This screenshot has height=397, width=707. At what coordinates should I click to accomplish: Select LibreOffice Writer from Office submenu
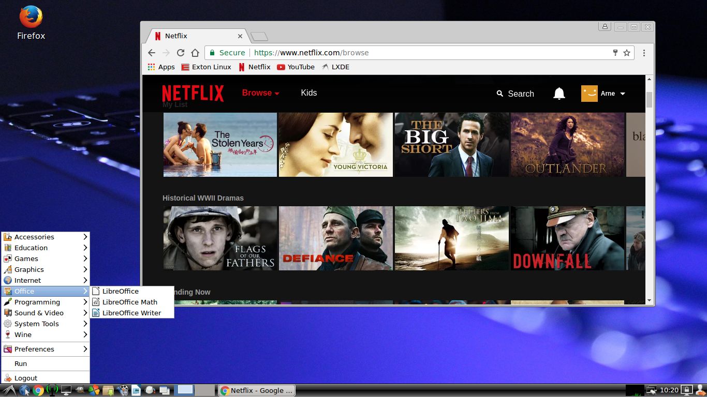(132, 313)
